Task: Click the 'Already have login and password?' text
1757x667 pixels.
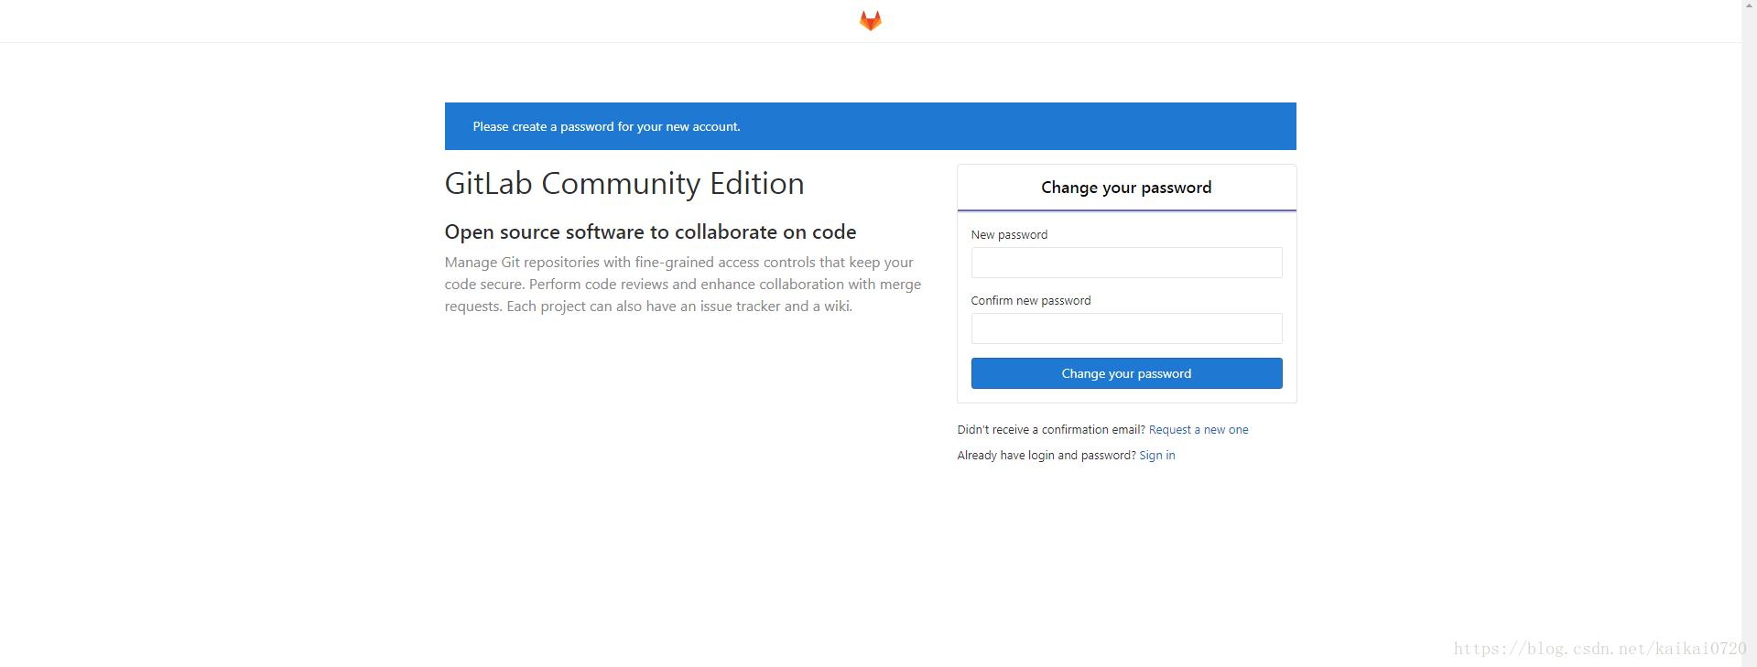Action: 1047,455
